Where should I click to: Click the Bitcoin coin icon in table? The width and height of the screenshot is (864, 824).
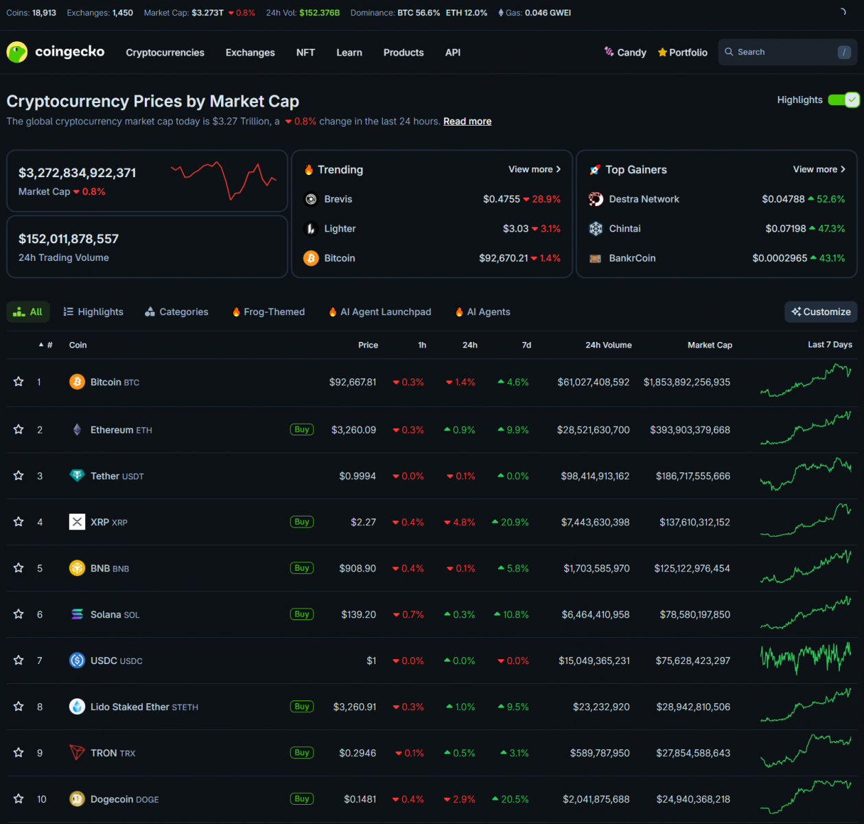pos(77,382)
